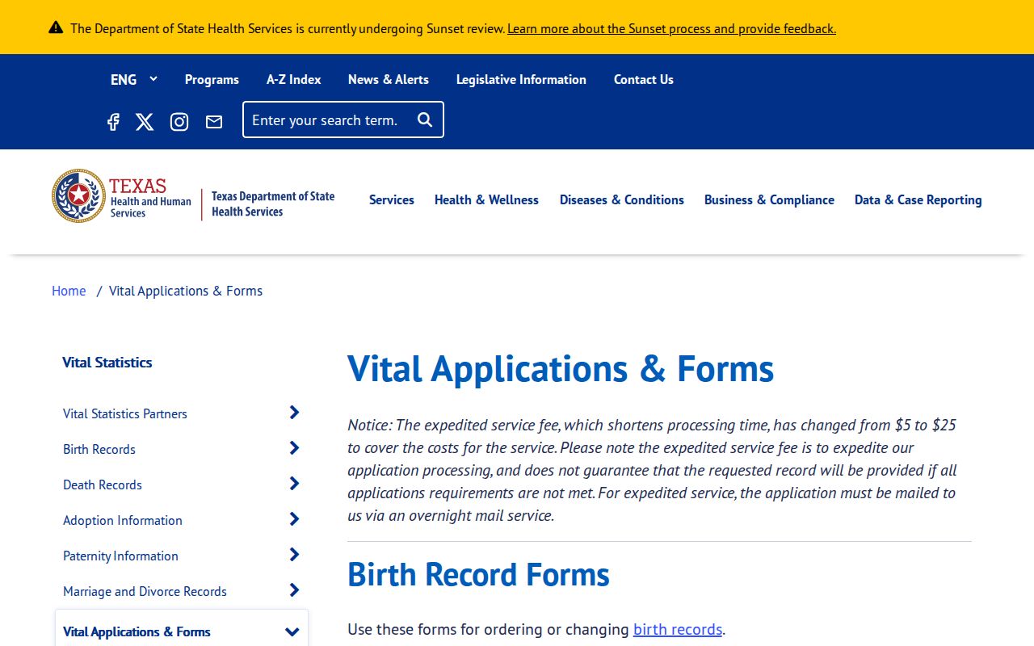The image size is (1034, 646).
Task: Expand Marriage and Divorce Records chevron
Action: [x=294, y=590]
